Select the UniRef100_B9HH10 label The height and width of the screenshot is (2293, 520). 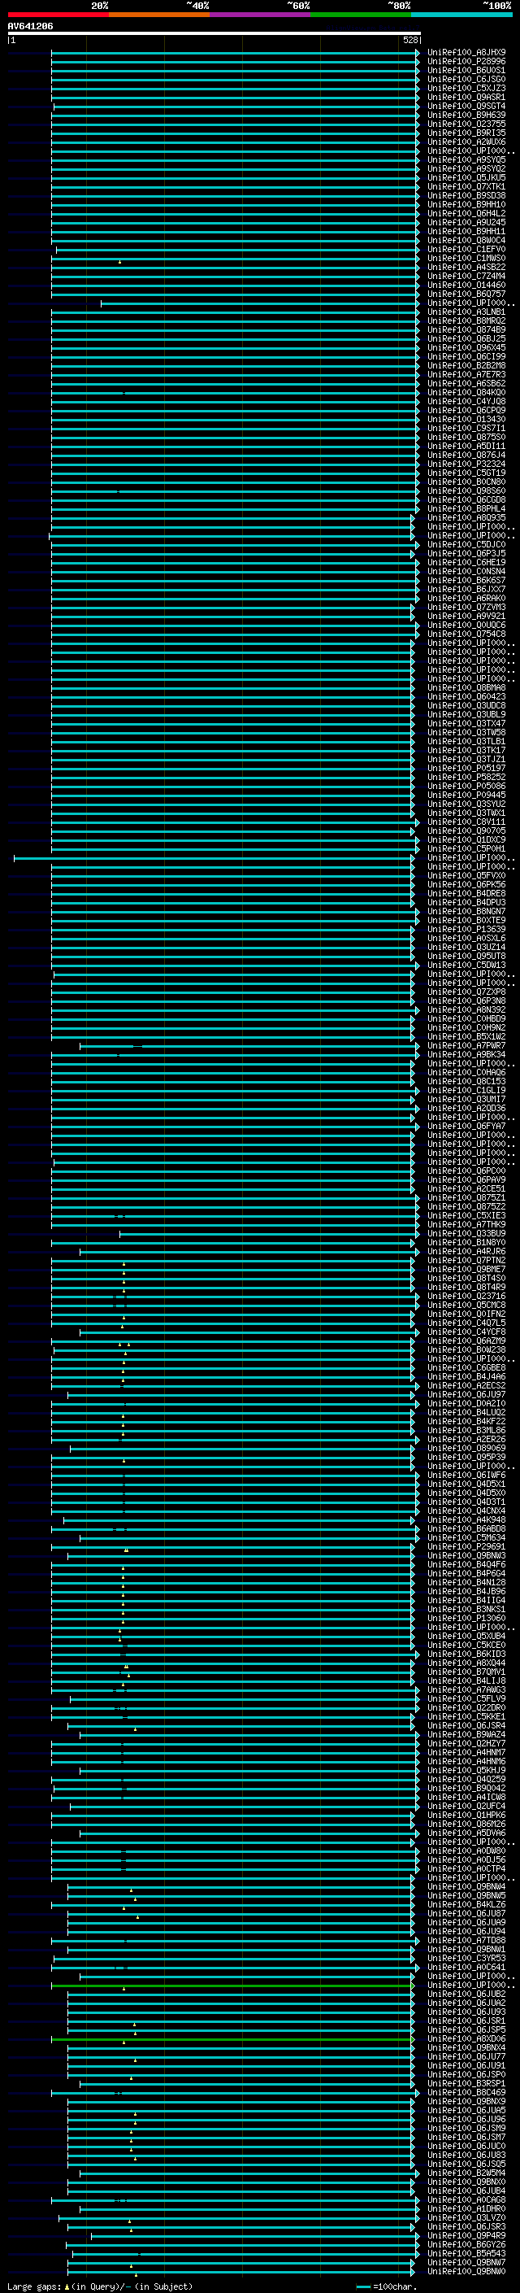[466, 205]
